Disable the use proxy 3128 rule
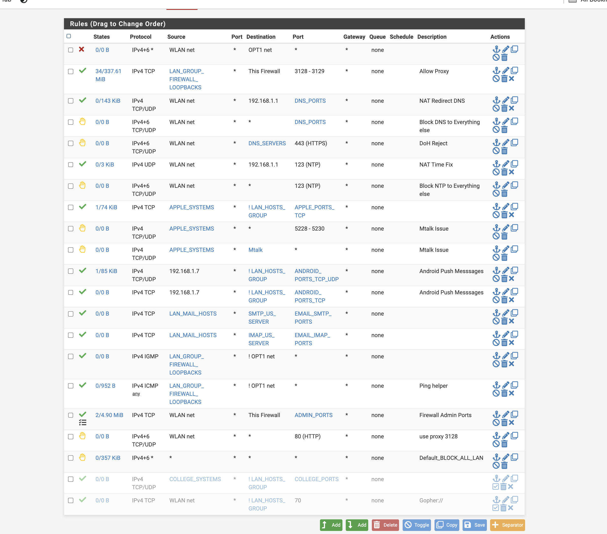The height and width of the screenshot is (534, 607). (496, 444)
